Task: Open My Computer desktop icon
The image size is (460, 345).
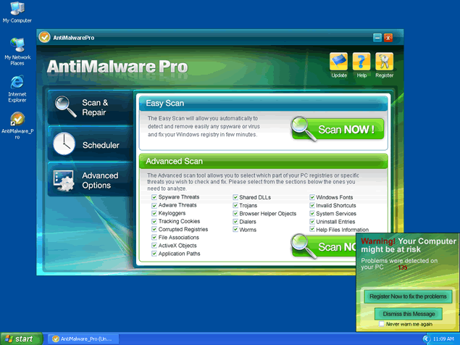Action: [x=17, y=10]
